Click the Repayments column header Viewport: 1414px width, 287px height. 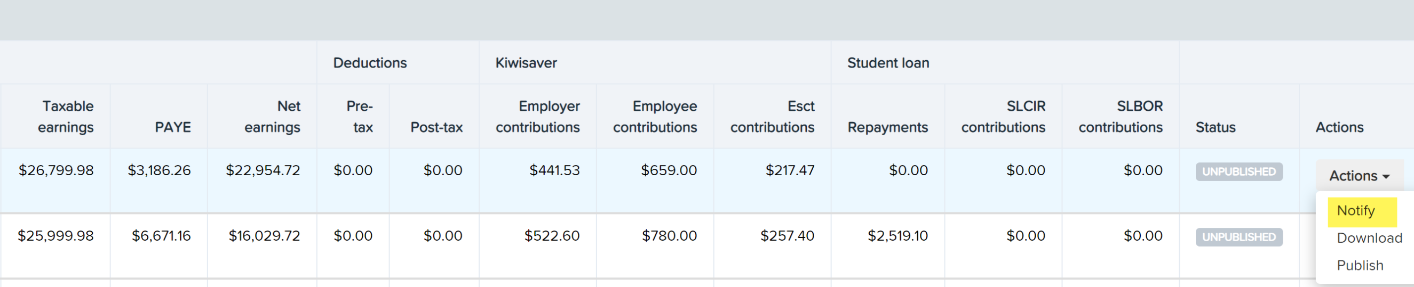[887, 127]
